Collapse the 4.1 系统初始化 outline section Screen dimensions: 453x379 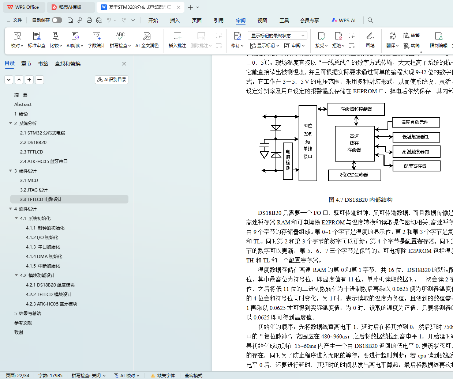(x=16, y=219)
